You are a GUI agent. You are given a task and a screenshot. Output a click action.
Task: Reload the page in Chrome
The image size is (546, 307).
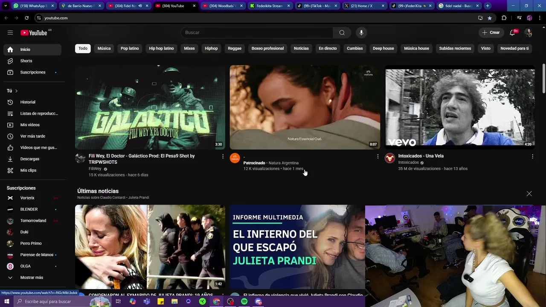click(26, 18)
